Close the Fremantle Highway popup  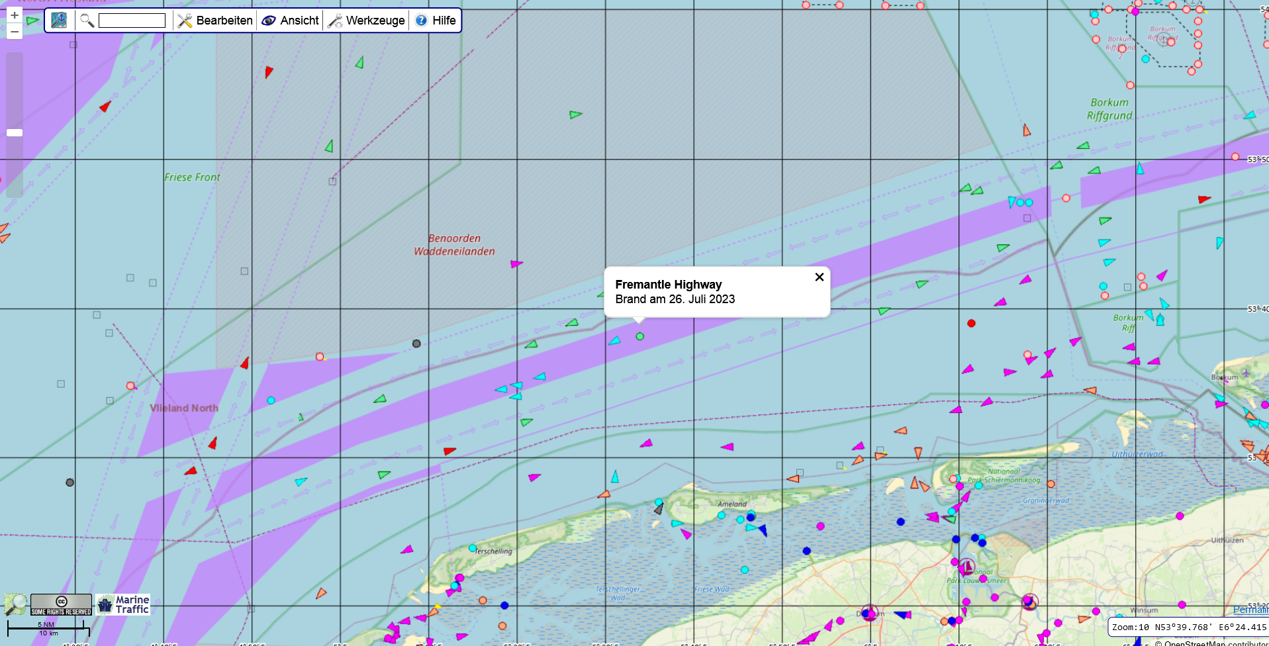coord(819,277)
